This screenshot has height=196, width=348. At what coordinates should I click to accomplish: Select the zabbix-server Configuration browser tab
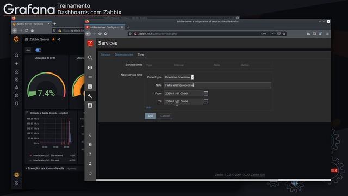pyautogui.click(x=105, y=27)
